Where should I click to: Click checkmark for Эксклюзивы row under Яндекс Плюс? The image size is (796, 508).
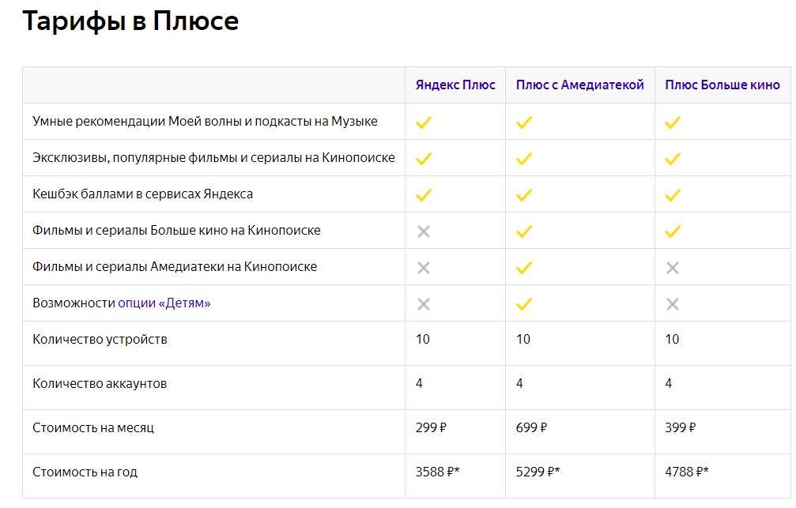pyautogui.click(x=424, y=159)
